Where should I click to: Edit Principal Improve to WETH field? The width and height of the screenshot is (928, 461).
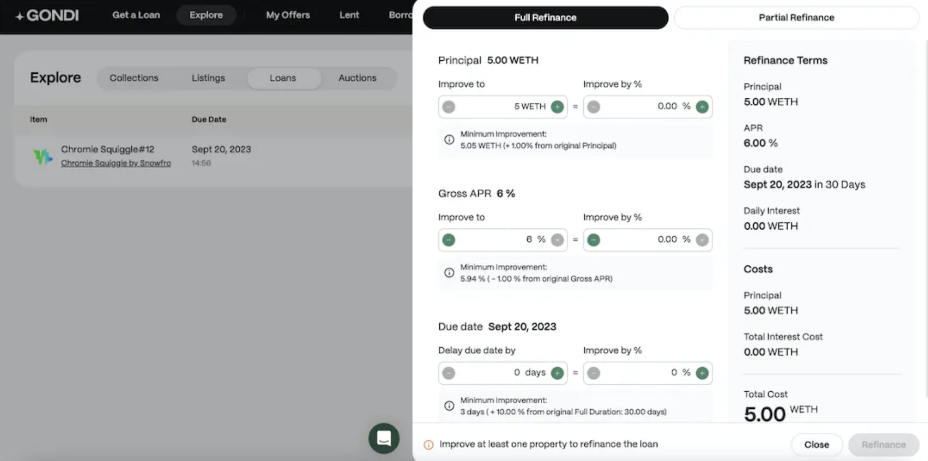503,107
